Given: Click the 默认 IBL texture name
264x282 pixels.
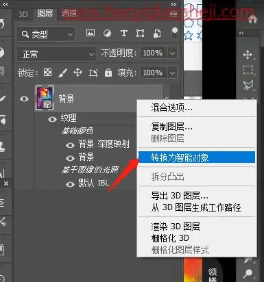Looking at the screenshot, I should [x=94, y=183].
